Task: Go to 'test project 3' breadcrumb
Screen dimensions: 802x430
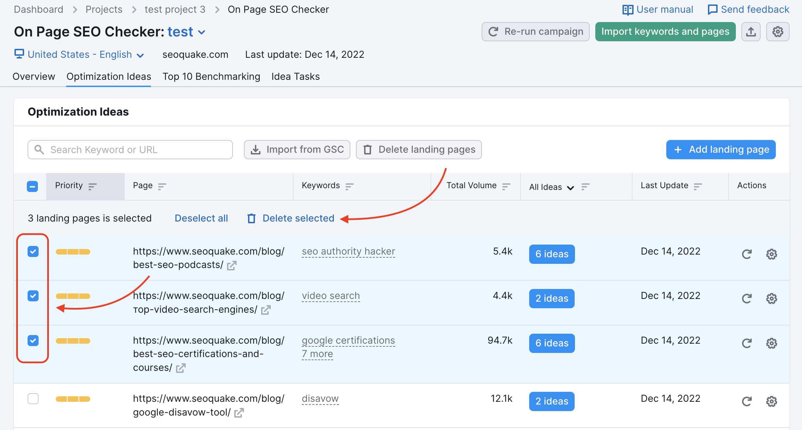Action: click(175, 10)
